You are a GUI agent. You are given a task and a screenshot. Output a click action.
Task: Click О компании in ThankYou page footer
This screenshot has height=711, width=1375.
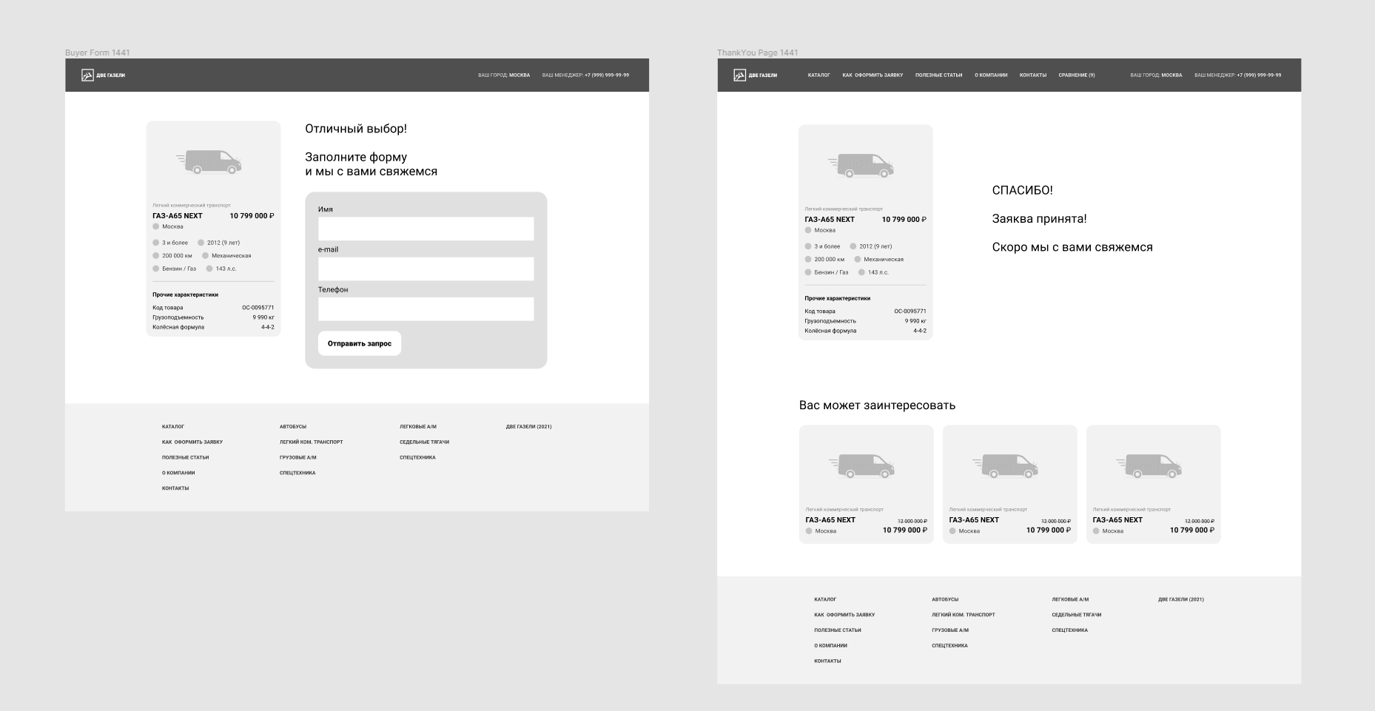[830, 646]
